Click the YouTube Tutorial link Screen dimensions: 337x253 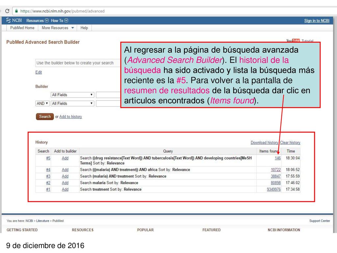point(300,41)
